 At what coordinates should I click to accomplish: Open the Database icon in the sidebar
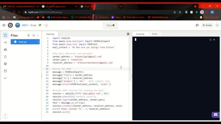click(x=6, y=71)
